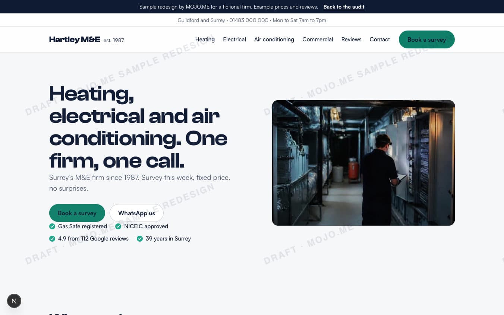
Task: Open the Commercial nav link
Action: [318, 39]
